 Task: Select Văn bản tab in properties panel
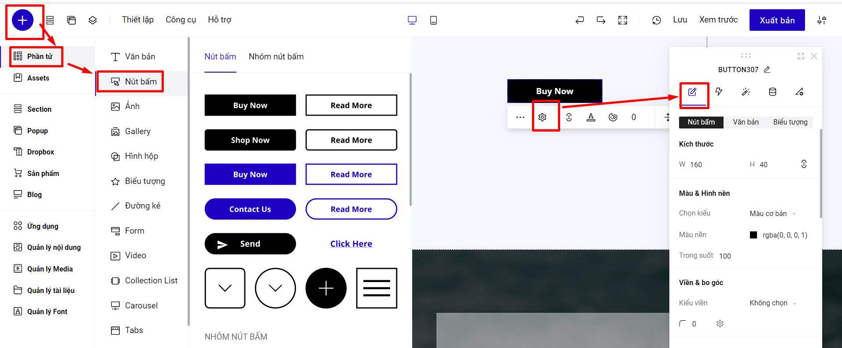(x=746, y=122)
